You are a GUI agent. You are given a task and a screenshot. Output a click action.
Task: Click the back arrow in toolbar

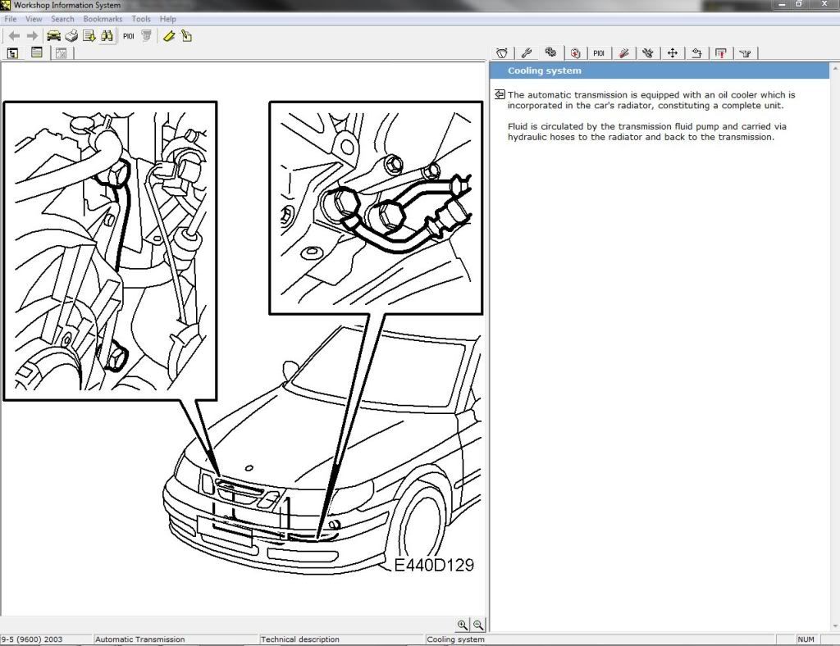click(x=14, y=36)
